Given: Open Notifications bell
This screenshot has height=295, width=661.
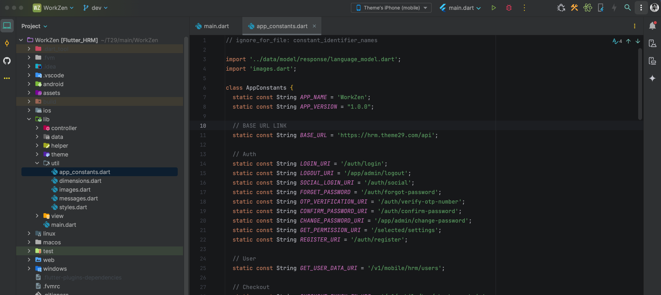Looking at the screenshot, I should 653,26.
